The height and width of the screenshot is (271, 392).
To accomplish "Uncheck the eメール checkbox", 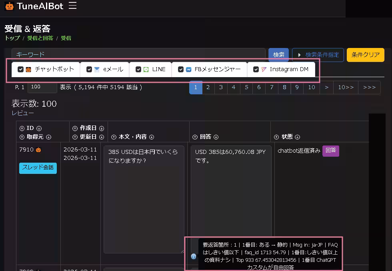I will (x=89, y=69).
